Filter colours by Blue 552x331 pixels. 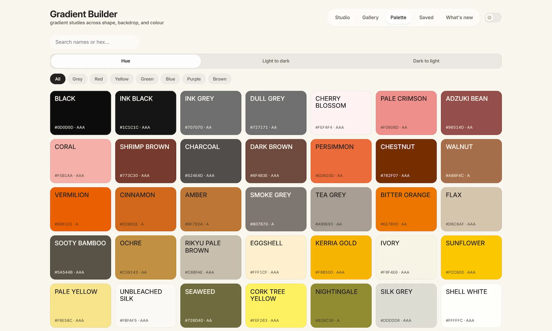[x=170, y=79]
